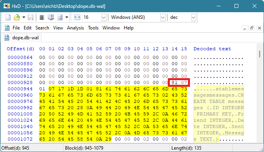Screen dimensions: 264x152
Task: Close the inner document window
Action: (259, 28)
